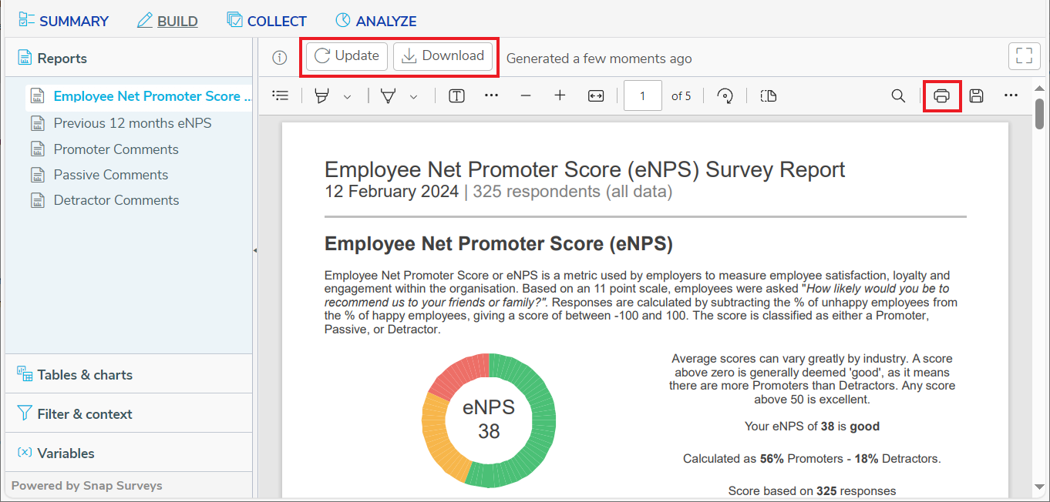
Task: Click the page number input field
Action: tap(642, 95)
